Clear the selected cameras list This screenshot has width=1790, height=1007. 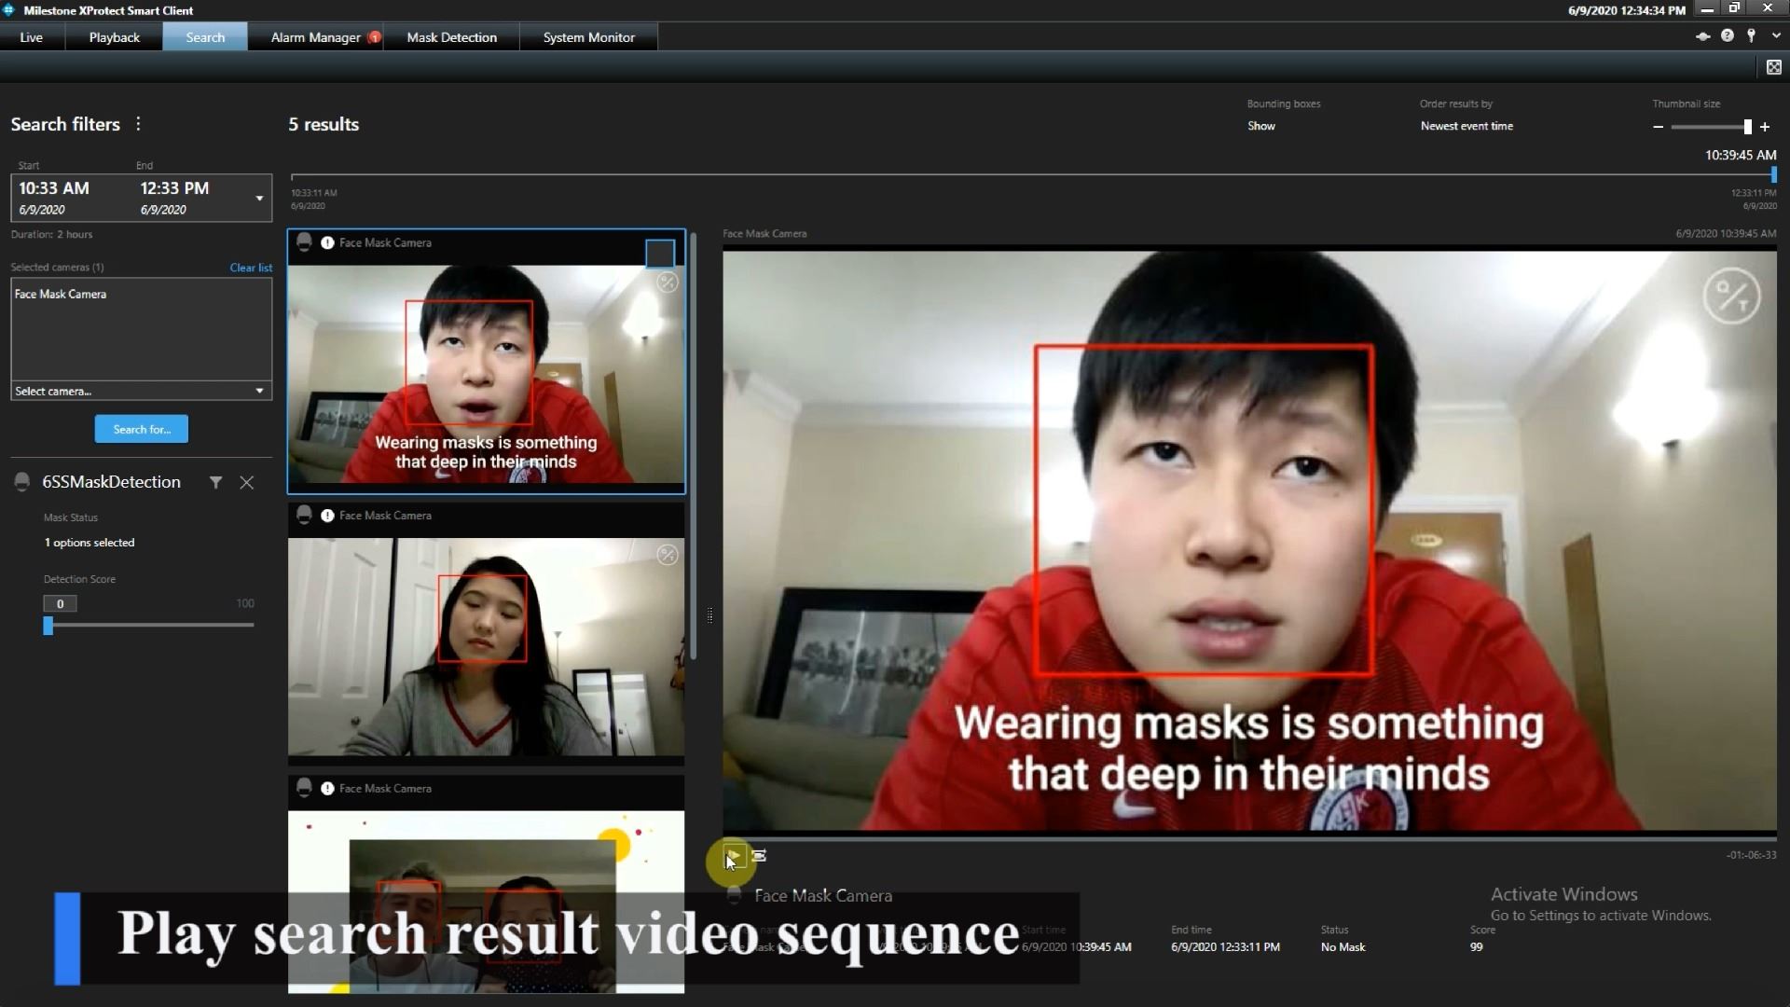[x=251, y=268]
